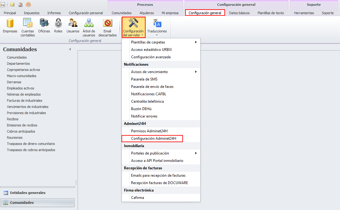The height and width of the screenshot is (210, 340).
Task: Open Comunidades navigation group at bottom
Action: 37,203
